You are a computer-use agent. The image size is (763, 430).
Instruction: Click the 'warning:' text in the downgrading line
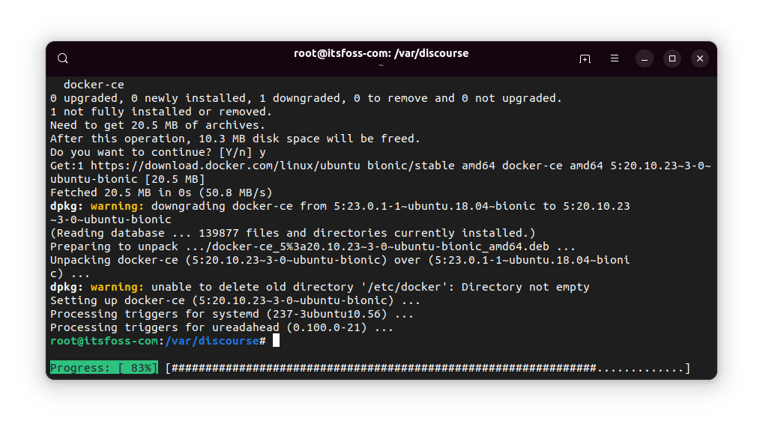point(117,206)
